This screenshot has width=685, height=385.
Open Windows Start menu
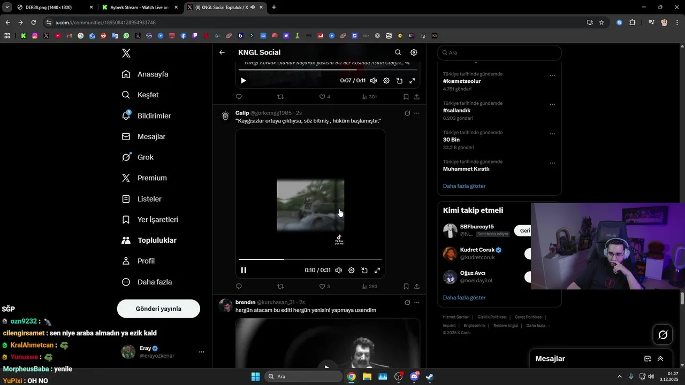click(x=255, y=376)
